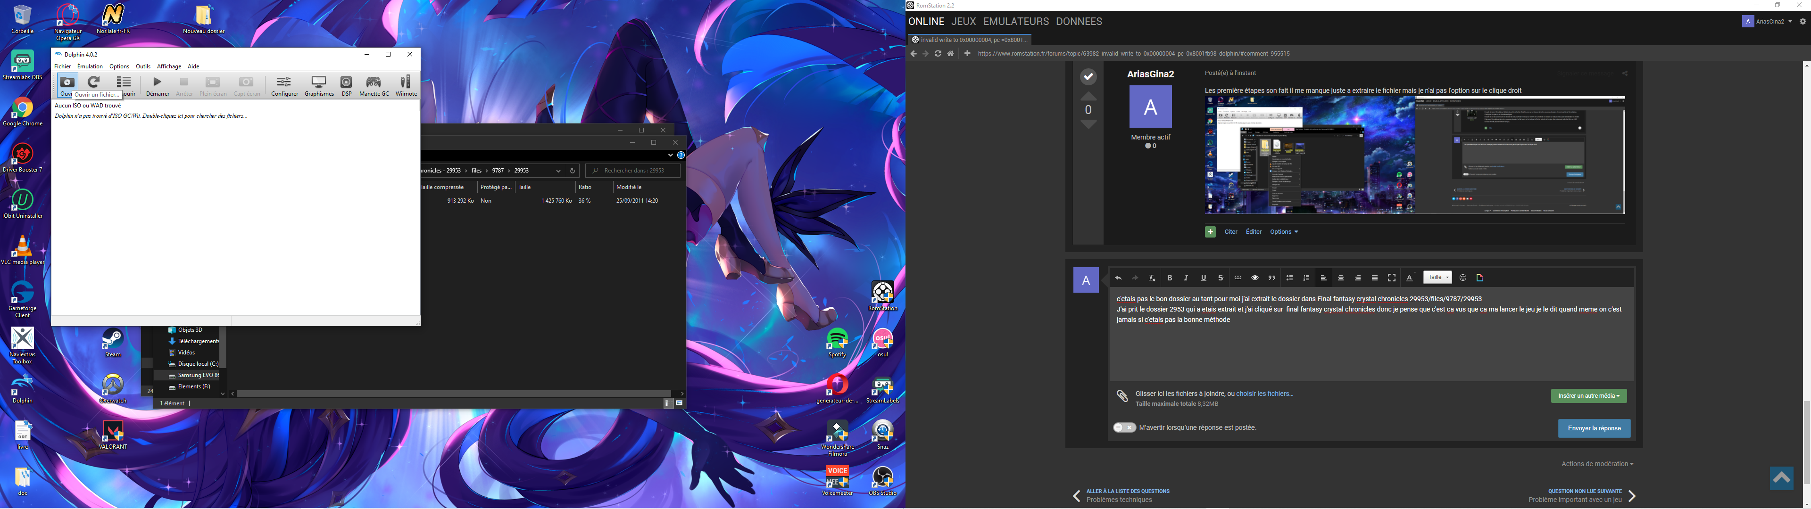
Task: Open the Fichier menu in Dolphin
Action: pyautogui.click(x=63, y=67)
